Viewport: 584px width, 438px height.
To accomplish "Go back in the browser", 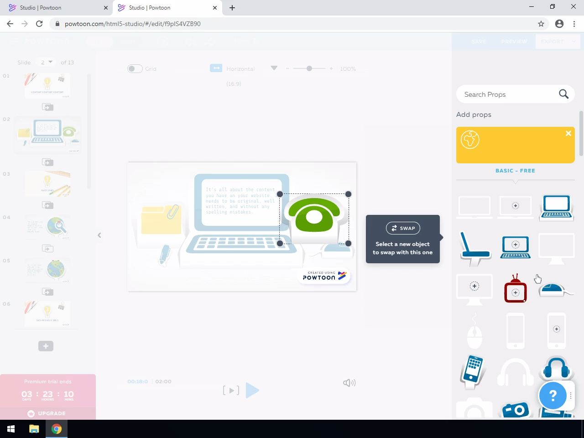I will (x=10, y=24).
